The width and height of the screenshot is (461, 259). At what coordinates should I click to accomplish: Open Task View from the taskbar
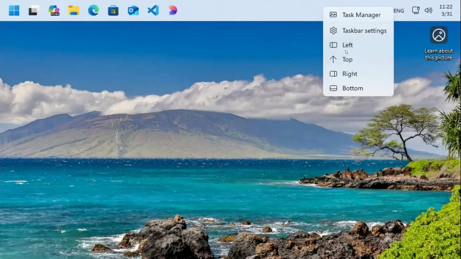click(33, 11)
